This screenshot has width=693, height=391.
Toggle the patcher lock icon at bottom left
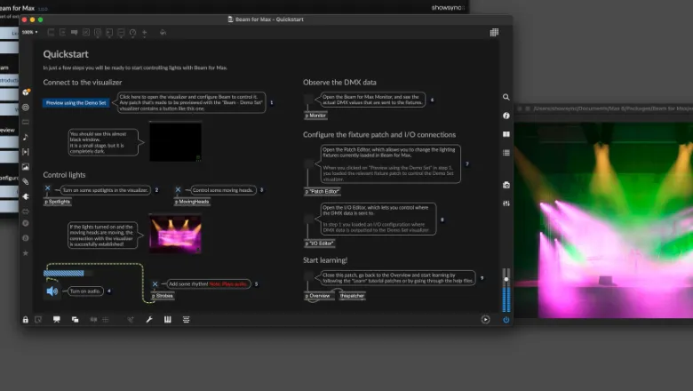click(x=26, y=319)
